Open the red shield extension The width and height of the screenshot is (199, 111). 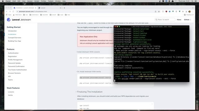[166, 11]
